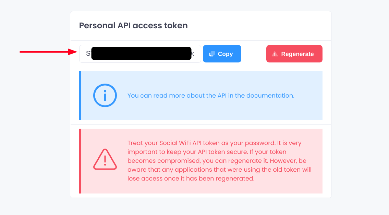Viewport: 389px width, 215px height.
Task: Click the red security warning banner
Action: 201,161
